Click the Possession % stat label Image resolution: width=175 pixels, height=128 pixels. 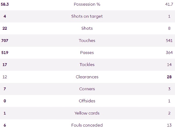(87, 4)
